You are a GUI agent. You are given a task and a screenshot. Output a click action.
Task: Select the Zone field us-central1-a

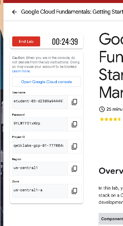[40, 191]
